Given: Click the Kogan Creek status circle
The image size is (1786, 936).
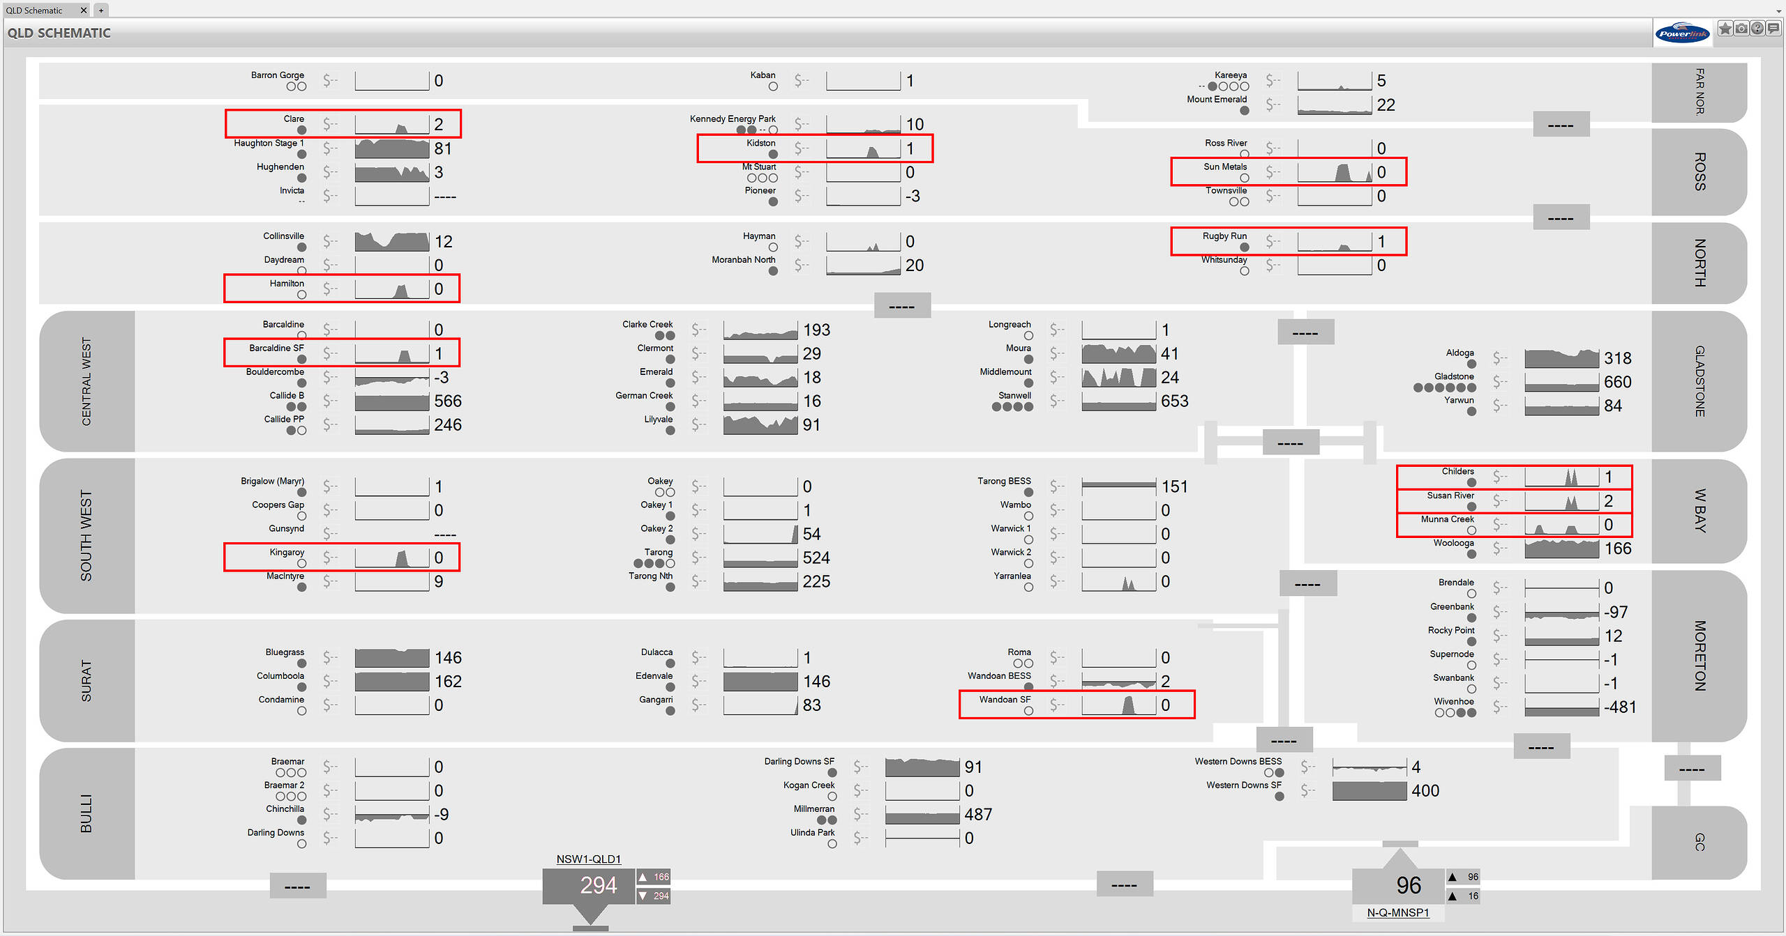Looking at the screenshot, I should coord(832,797).
